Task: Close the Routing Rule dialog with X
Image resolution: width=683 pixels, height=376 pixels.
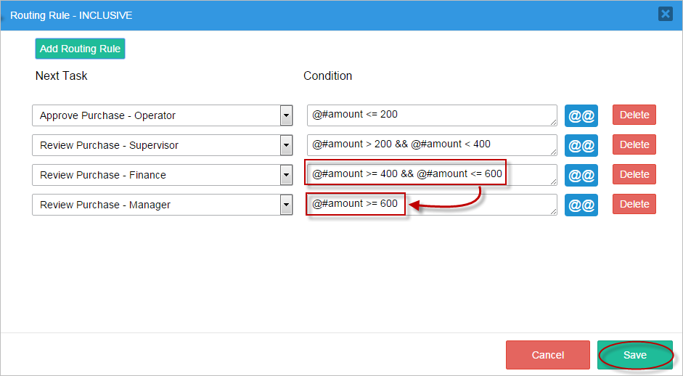Action: click(664, 14)
